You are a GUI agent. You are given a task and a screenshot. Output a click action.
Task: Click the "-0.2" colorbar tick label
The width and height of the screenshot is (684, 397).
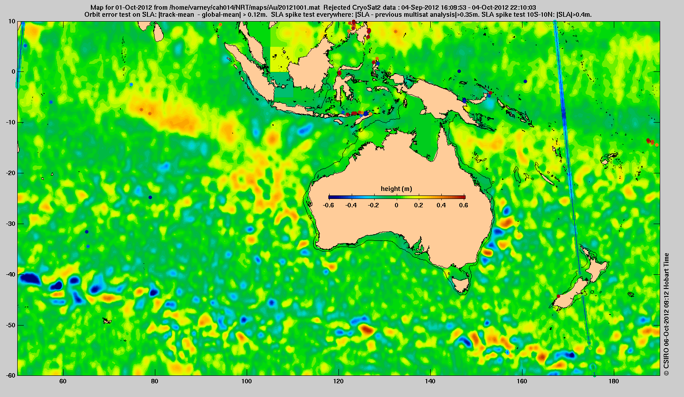(373, 205)
